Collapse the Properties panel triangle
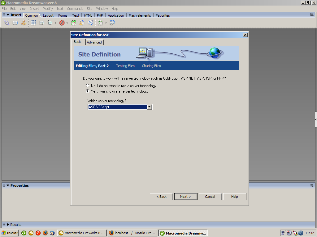317x237 pixels. click(8, 185)
